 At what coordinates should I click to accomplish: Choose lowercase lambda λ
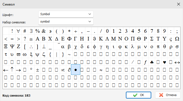click(x=133, y=47)
